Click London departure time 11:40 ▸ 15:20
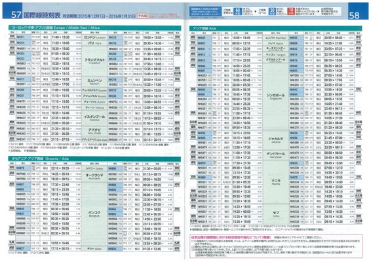 pyautogui.click(x=60, y=37)
